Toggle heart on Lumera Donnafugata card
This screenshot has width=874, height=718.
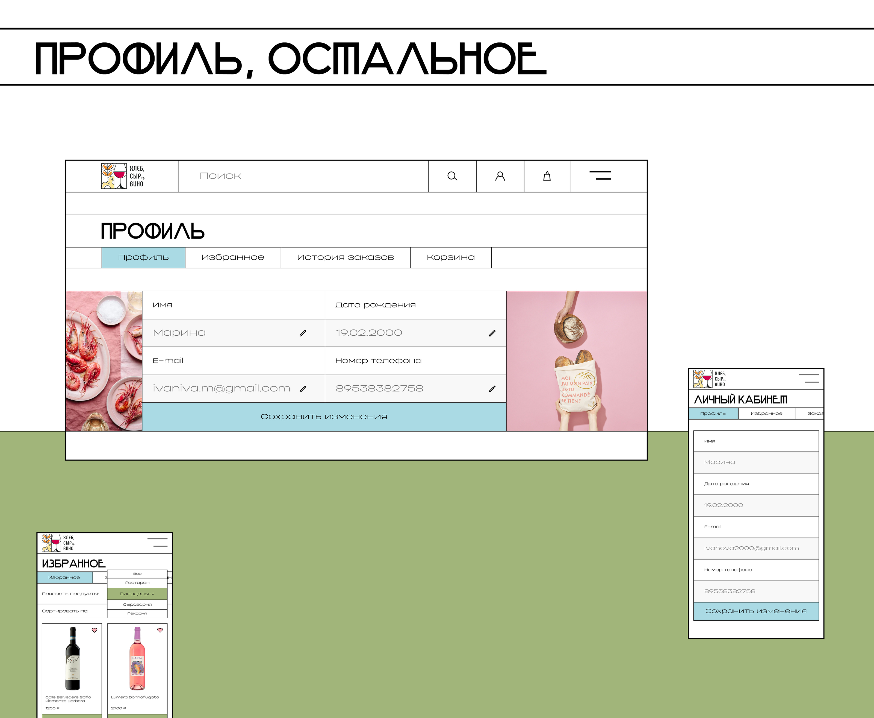pyautogui.click(x=160, y=630)
